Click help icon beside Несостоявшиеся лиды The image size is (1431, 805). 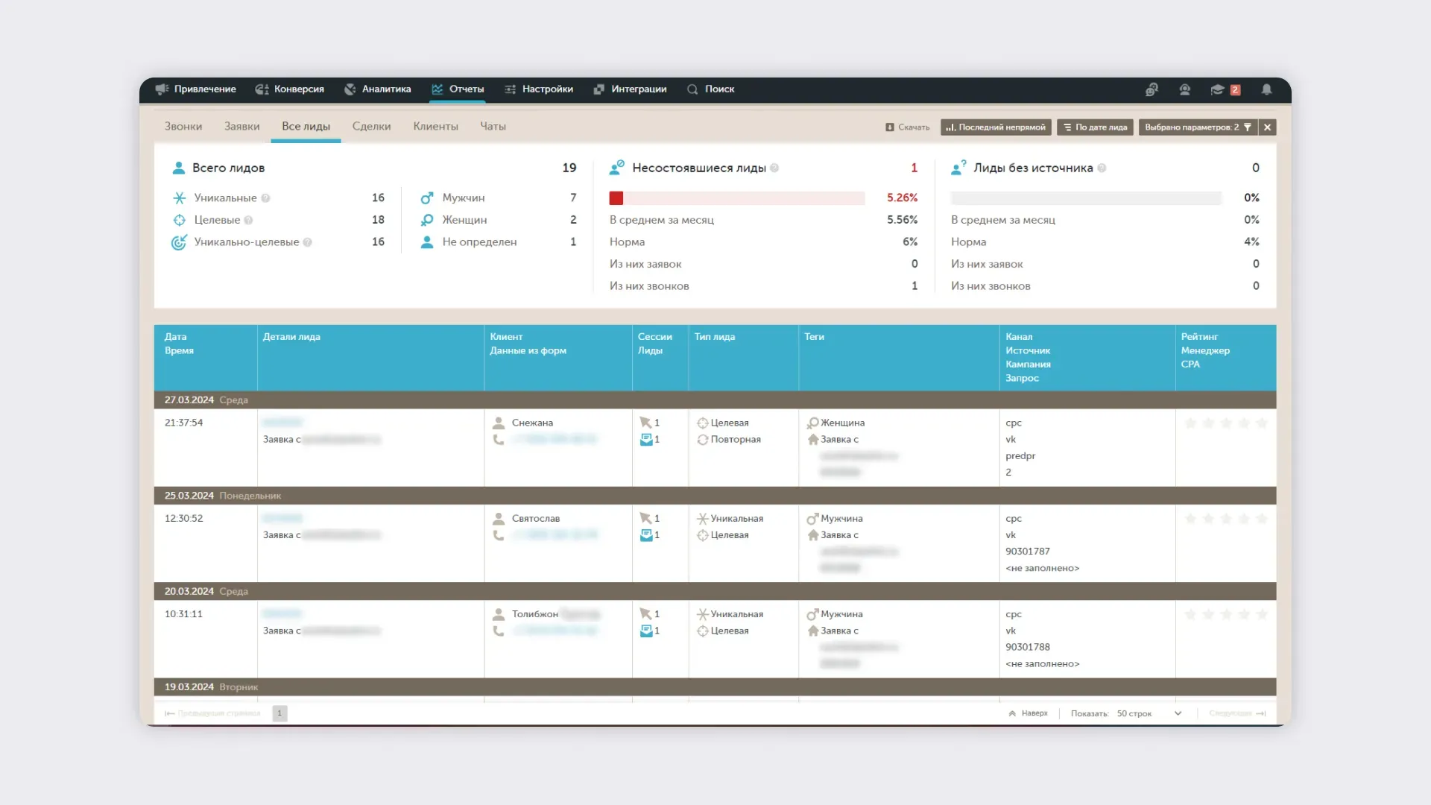coord(774,168)
